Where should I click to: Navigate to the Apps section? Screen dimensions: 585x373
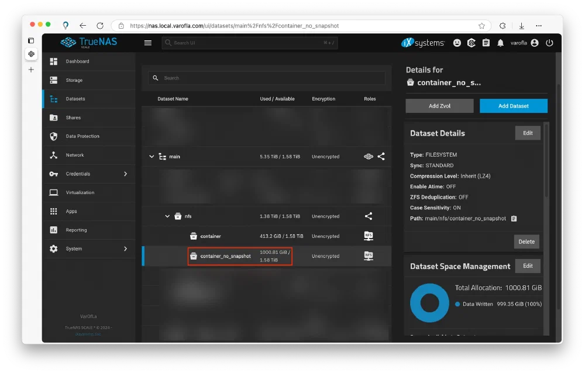pyautogui.click(x=71, y=211)
